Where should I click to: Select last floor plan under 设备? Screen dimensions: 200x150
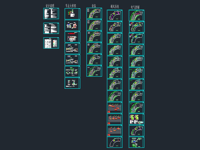pos(94,71)
